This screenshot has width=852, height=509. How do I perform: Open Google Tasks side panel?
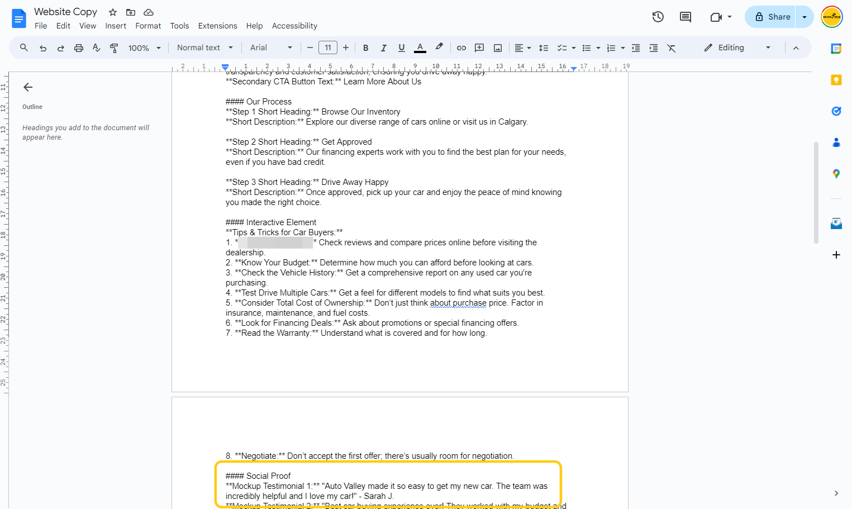(x=836, y=111)
